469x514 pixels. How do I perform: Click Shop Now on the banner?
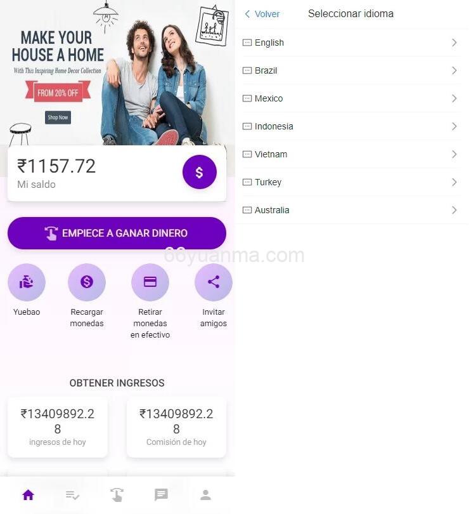pyautogui.click(x=58, y=117)
